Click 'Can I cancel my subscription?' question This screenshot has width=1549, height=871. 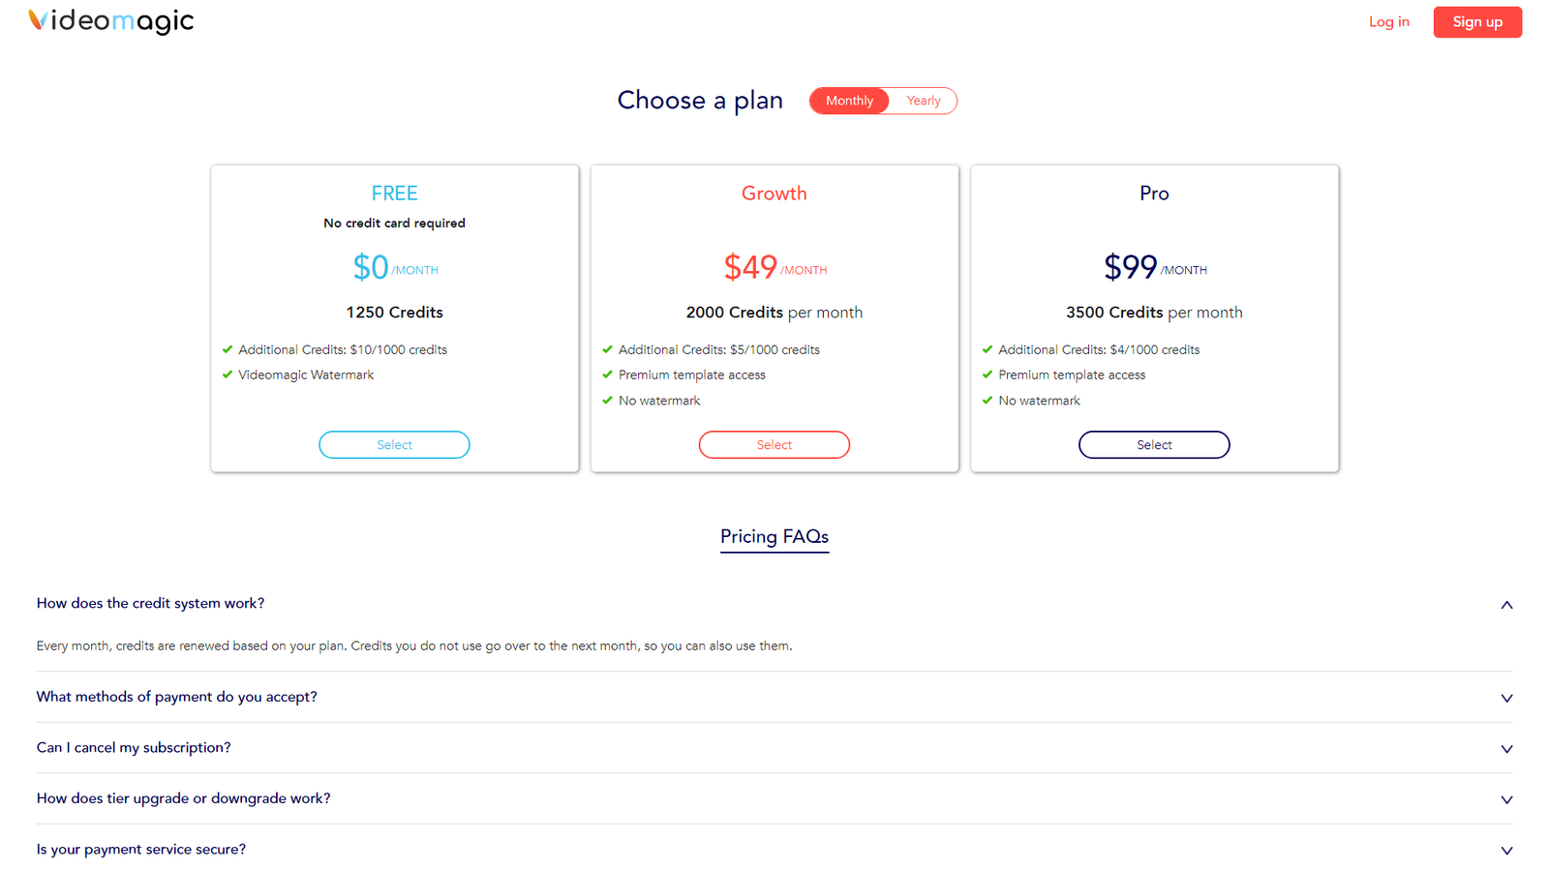point(134,747)
